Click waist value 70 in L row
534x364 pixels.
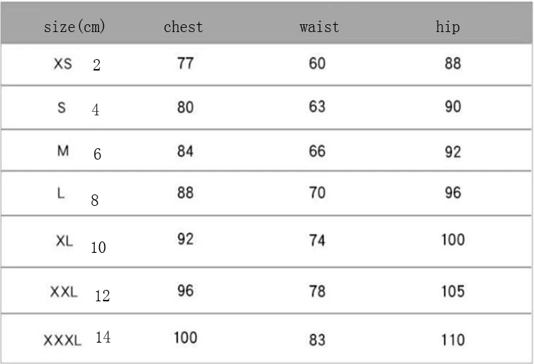click(318, 193)
